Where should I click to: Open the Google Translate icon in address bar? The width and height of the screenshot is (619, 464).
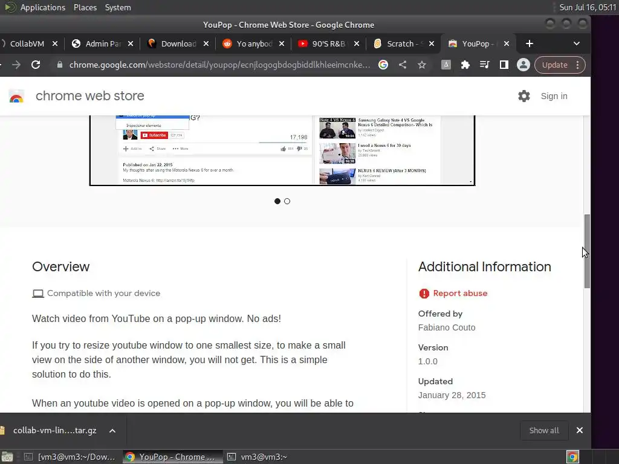coord(383,65)
